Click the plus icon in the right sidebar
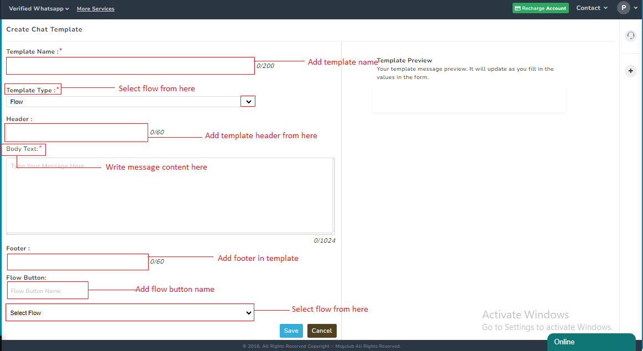The width and height of the screenshot is (643, 351). click(x=630, y=71)
